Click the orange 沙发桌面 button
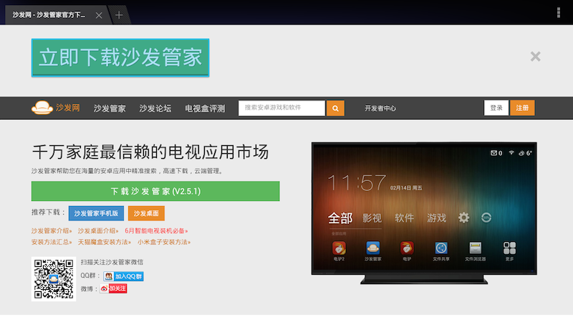 (146, 213)
